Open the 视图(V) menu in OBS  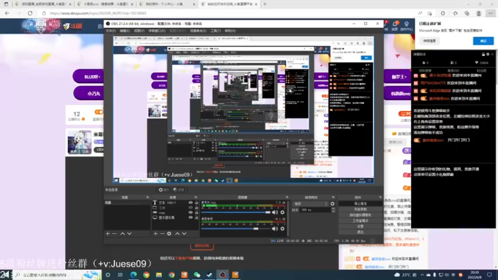tap(139, 30)
